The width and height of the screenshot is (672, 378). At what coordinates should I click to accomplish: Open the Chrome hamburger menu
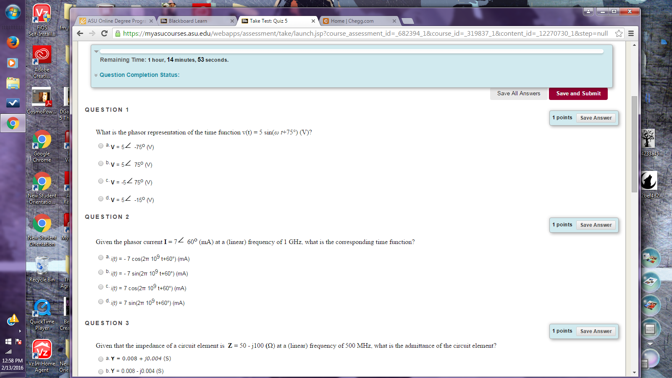click(631, 33)
